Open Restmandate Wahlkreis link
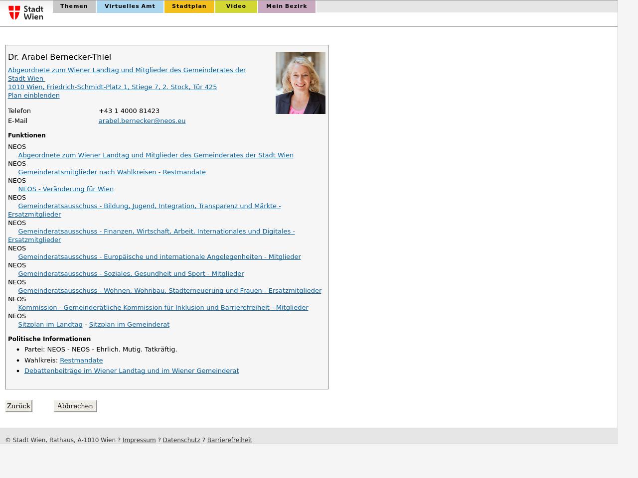 click(81, 360)
